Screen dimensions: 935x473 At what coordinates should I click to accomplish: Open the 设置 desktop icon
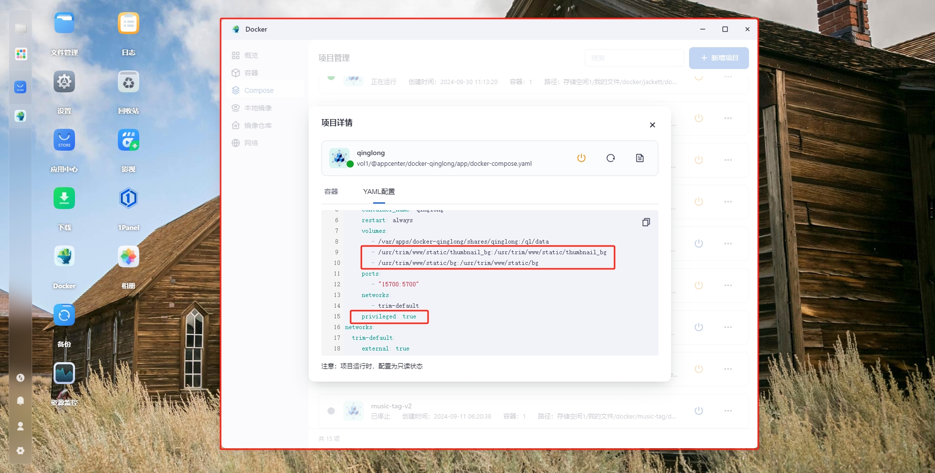[64, 82]
